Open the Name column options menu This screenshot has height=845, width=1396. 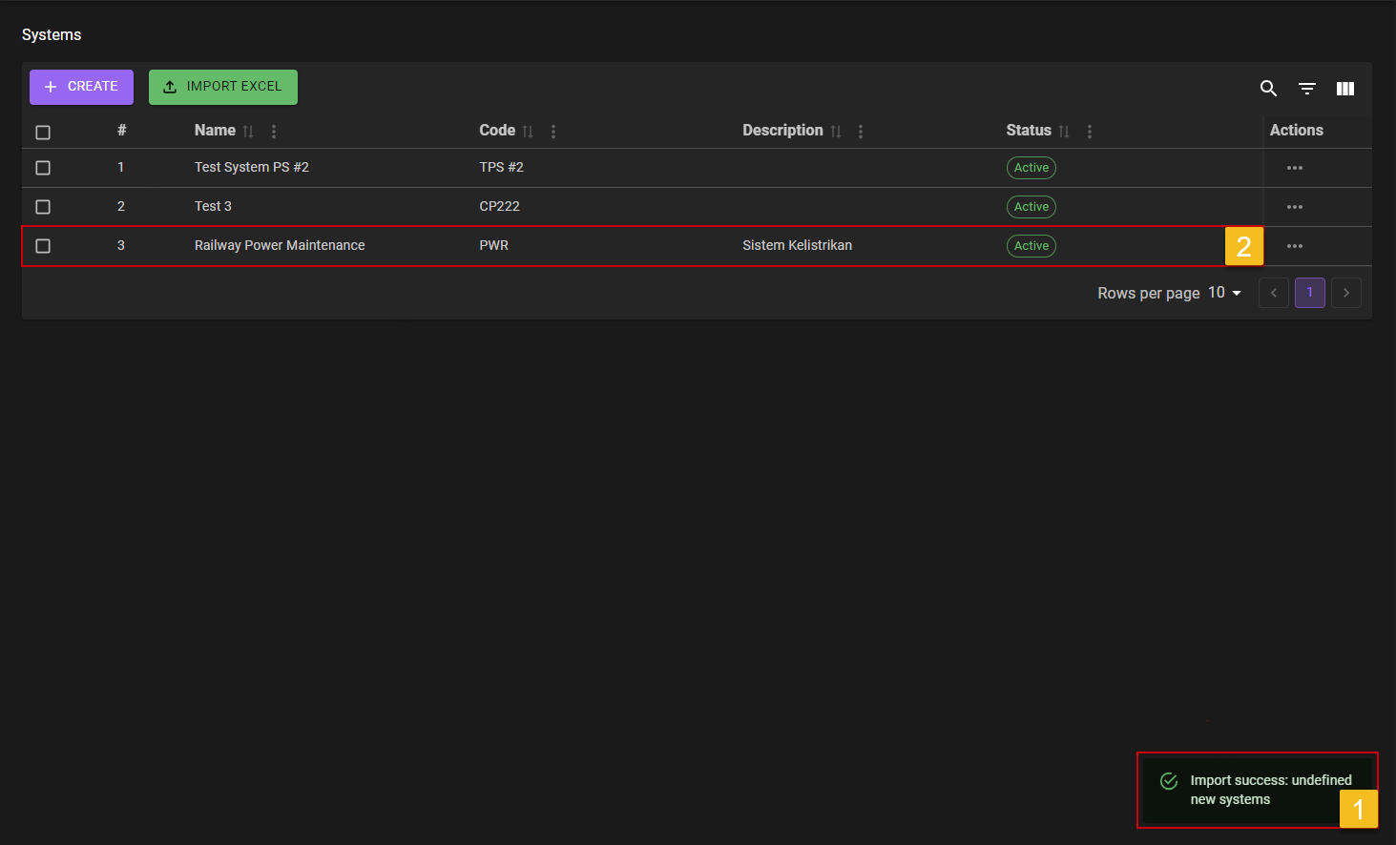(274, 132)
